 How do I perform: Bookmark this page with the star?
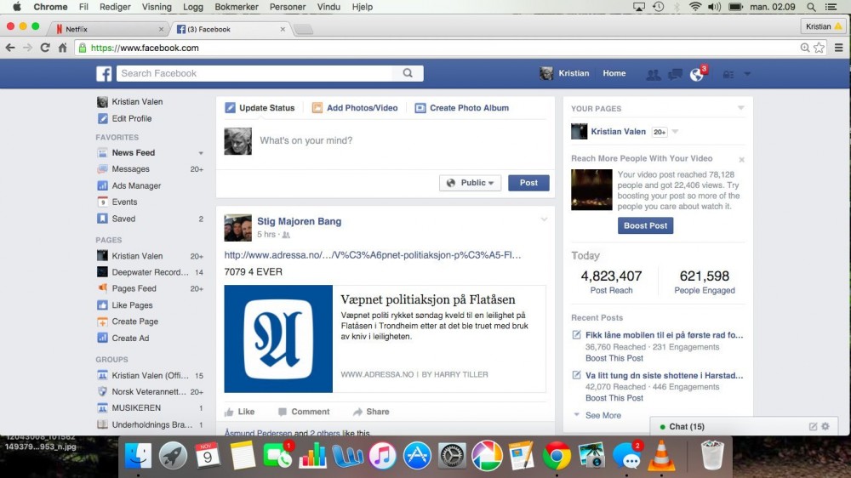pyautogui.click(x=819, y=48)
